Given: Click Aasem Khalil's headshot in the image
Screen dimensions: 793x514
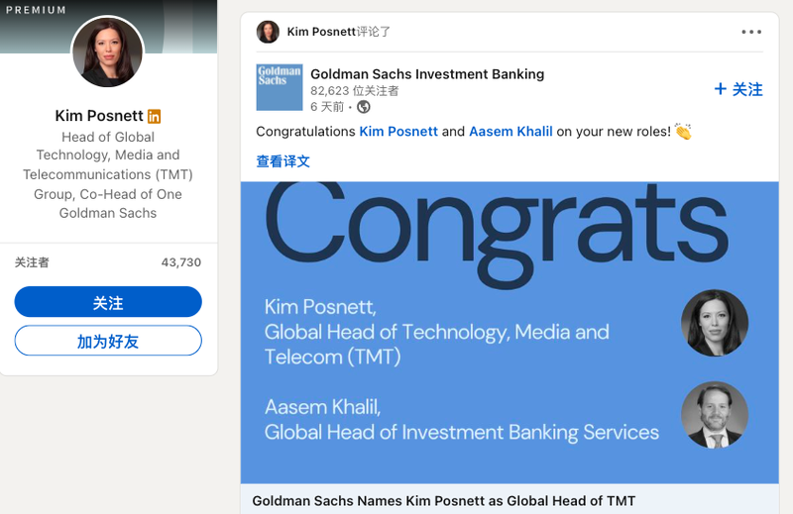Looking at the screenshot, I should [x=715, y=415].
